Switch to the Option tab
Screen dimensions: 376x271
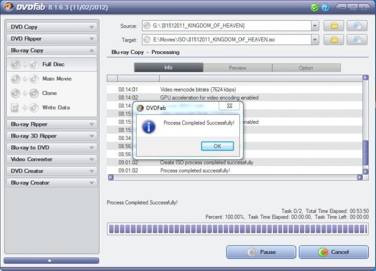coord(306,68)
